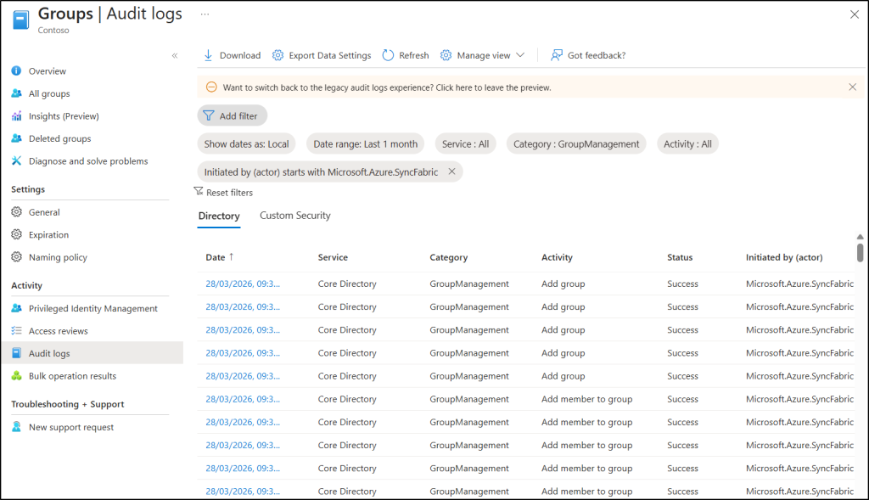Image resolution: width=869 pixels, height=500 pixels.
Task: Open Diagnose and solve problems
Action: 87,161
